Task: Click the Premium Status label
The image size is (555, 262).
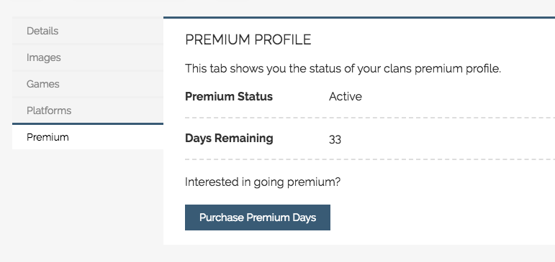Action: [x=229, y=96]
